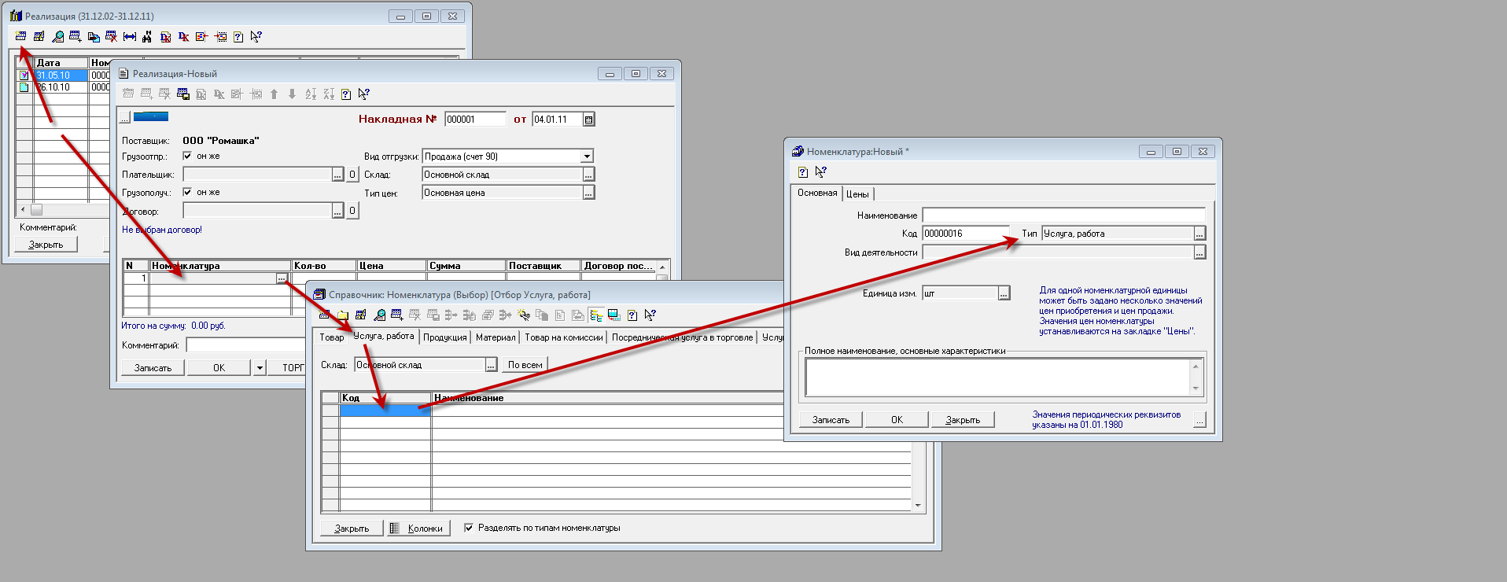Click the date interval icon in Реализация toolbar
This screenshot has height=582, width=1507.
tap(130, 36)
